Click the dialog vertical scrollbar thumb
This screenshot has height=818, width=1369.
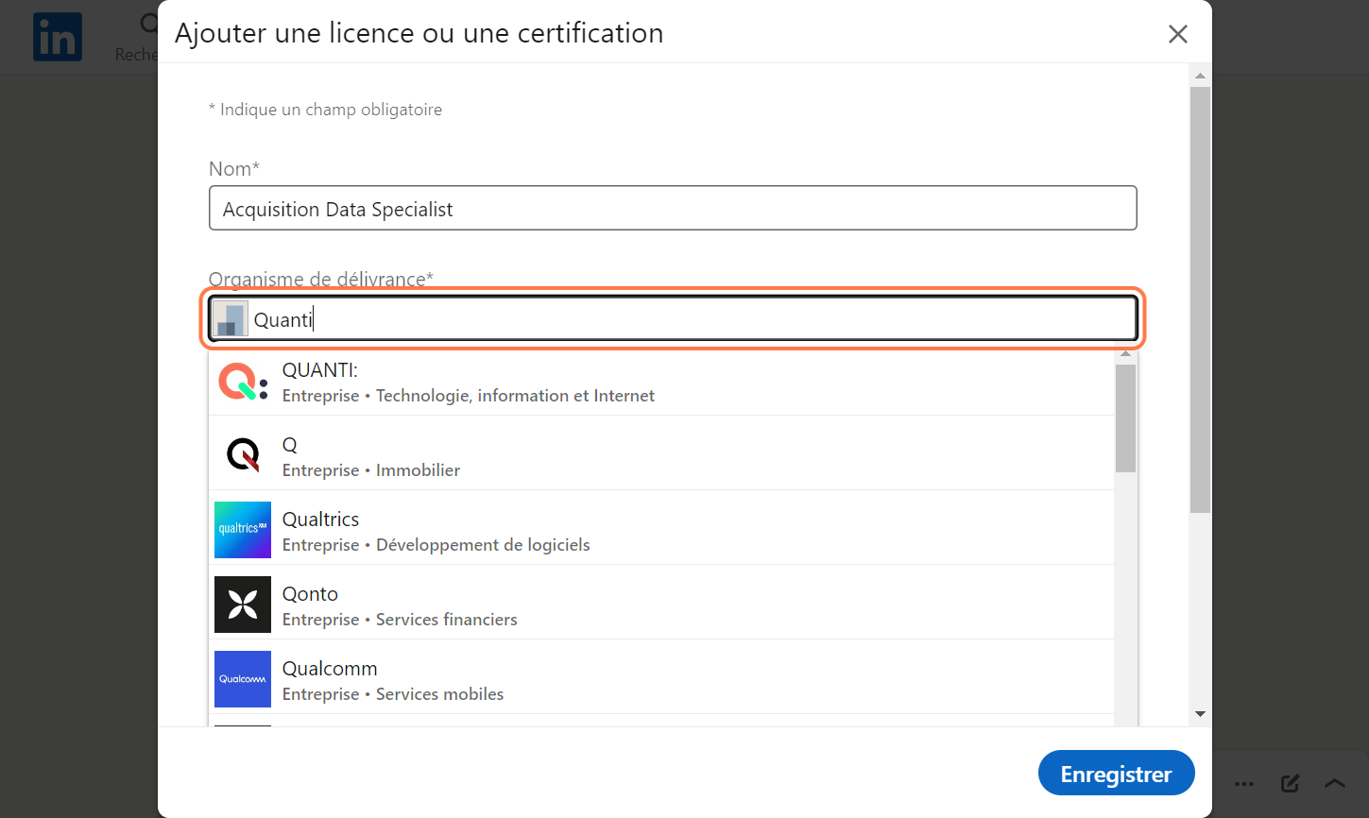(1200, 299)
